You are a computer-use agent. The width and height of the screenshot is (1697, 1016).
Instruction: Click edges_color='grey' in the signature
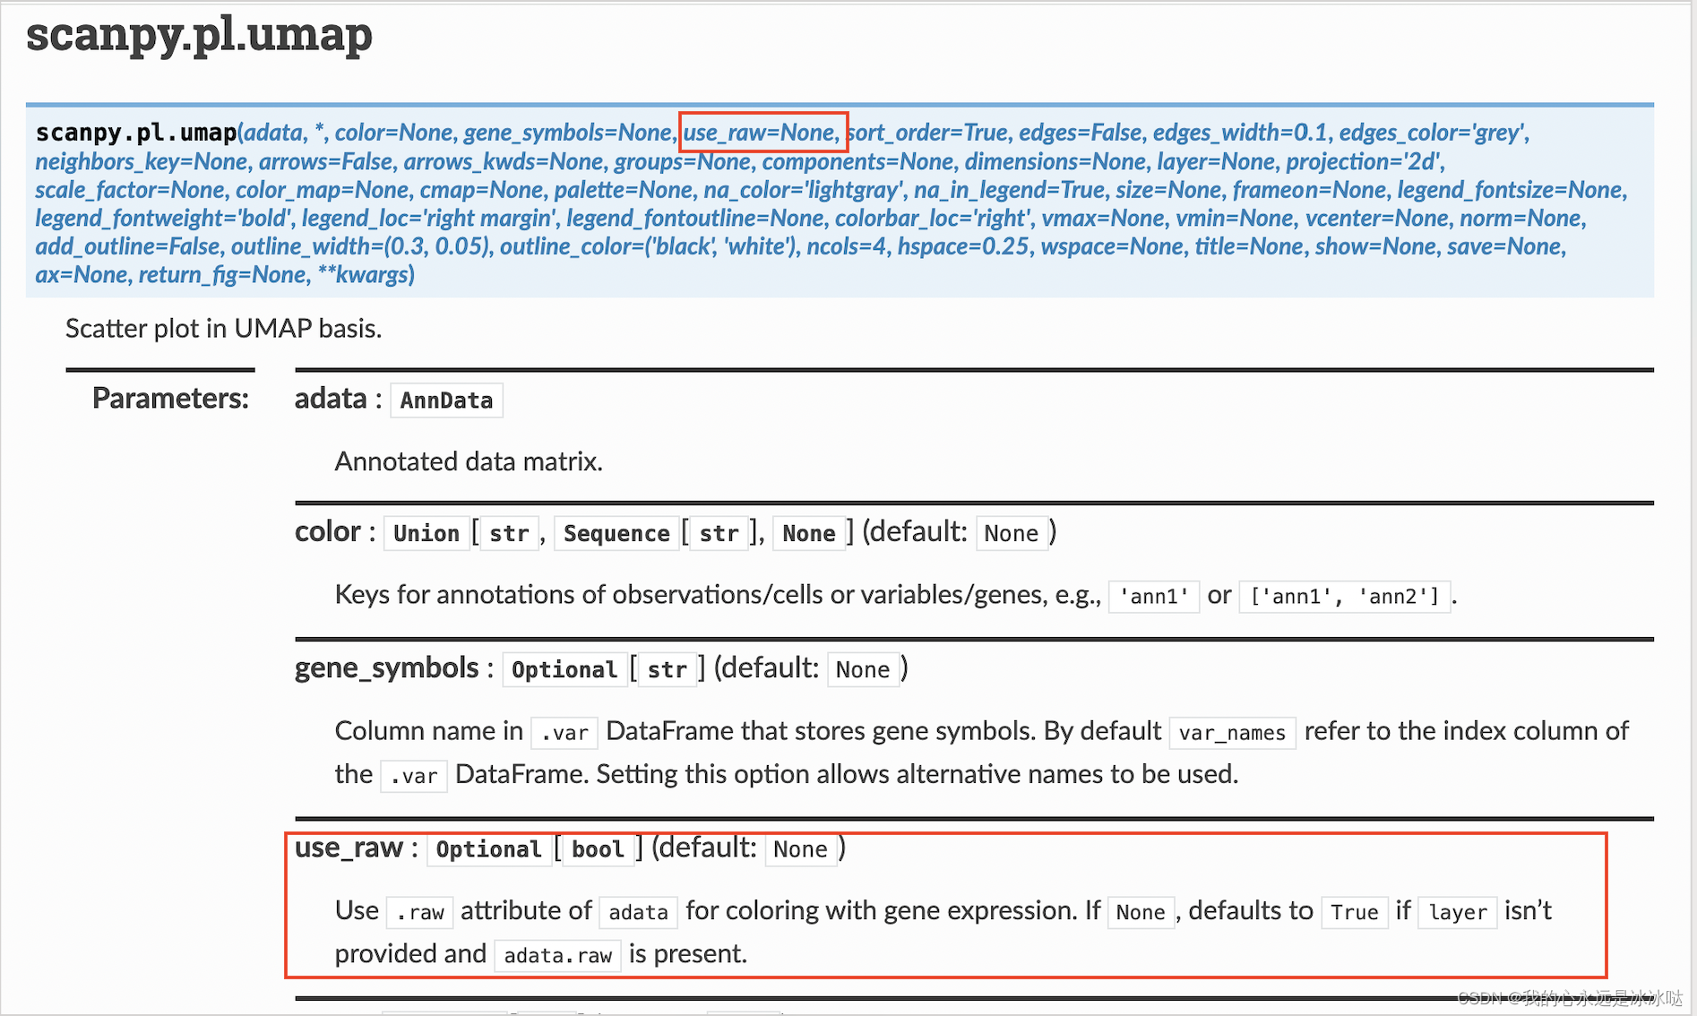(x=1431, y=133)
